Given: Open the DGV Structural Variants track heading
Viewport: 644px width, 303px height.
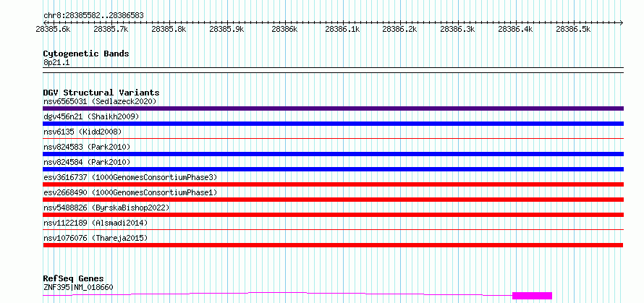Looking at the screenshot, I should point(101,93).
